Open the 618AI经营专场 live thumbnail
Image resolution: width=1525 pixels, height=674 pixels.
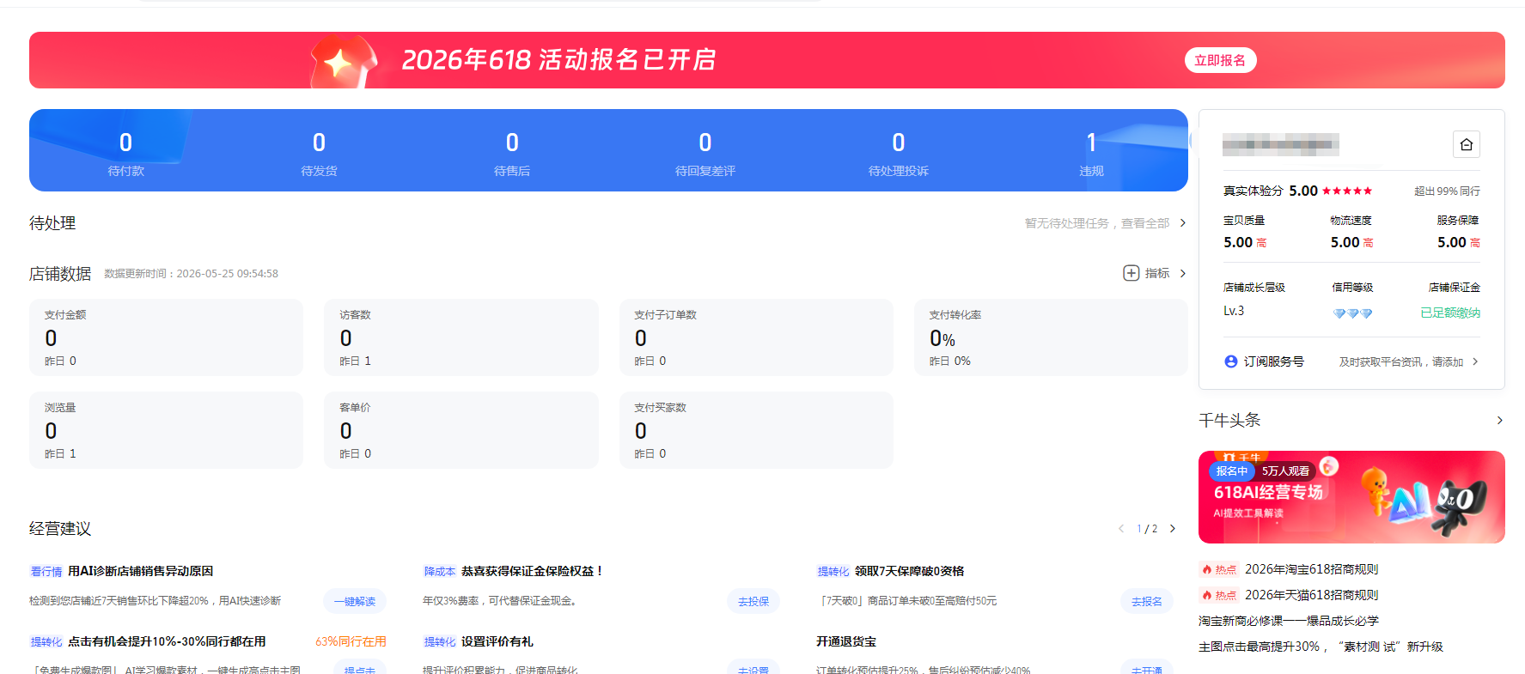(x=1351, y=497)
